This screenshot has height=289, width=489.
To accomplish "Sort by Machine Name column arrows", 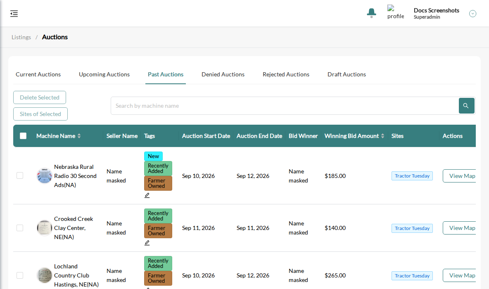I will pos(79,136).
